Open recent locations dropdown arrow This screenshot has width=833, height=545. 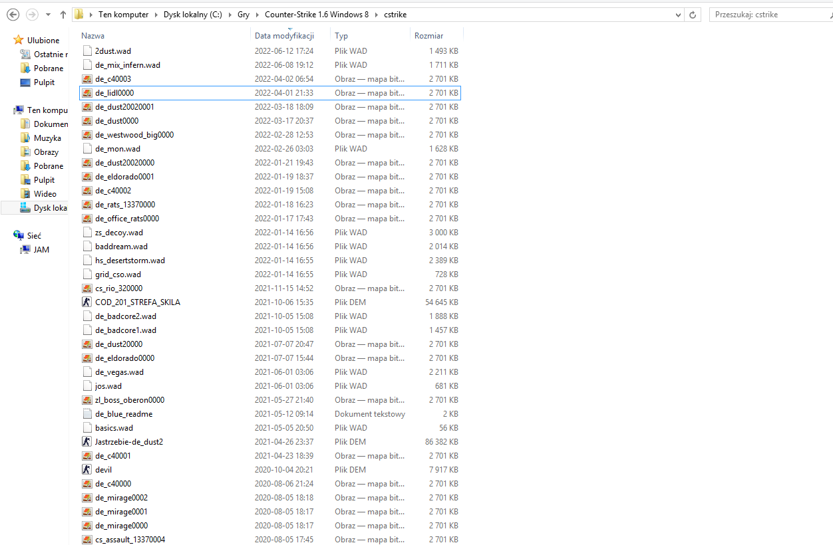pyautogui.click(x=48, y=15)
